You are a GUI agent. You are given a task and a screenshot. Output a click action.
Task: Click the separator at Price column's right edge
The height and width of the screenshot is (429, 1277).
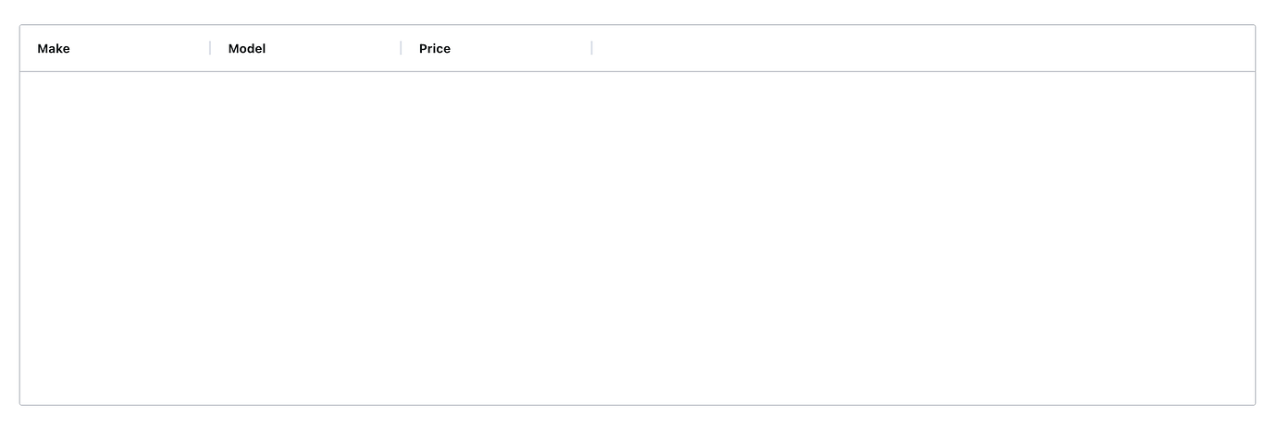[x=591, y=48]
